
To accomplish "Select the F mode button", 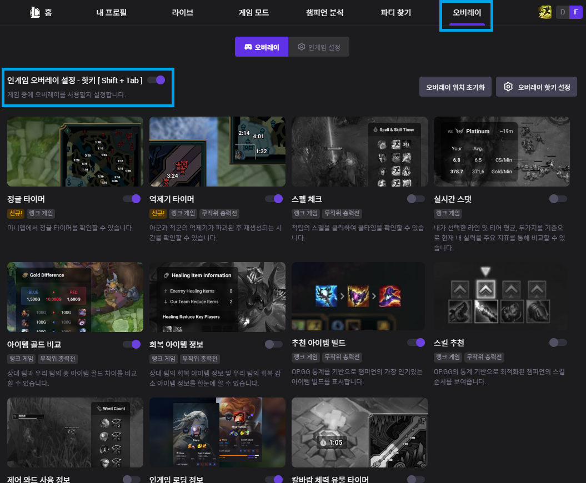I will point(575,12).
